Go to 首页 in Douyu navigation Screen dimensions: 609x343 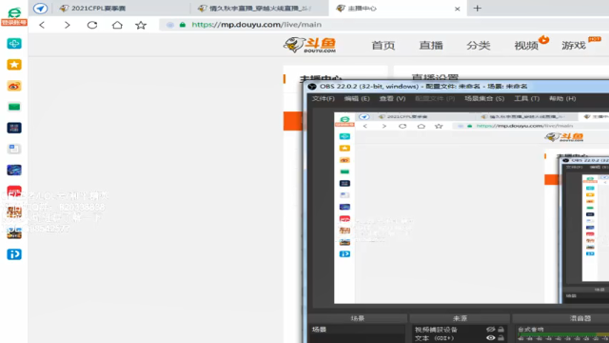point(383,46)
